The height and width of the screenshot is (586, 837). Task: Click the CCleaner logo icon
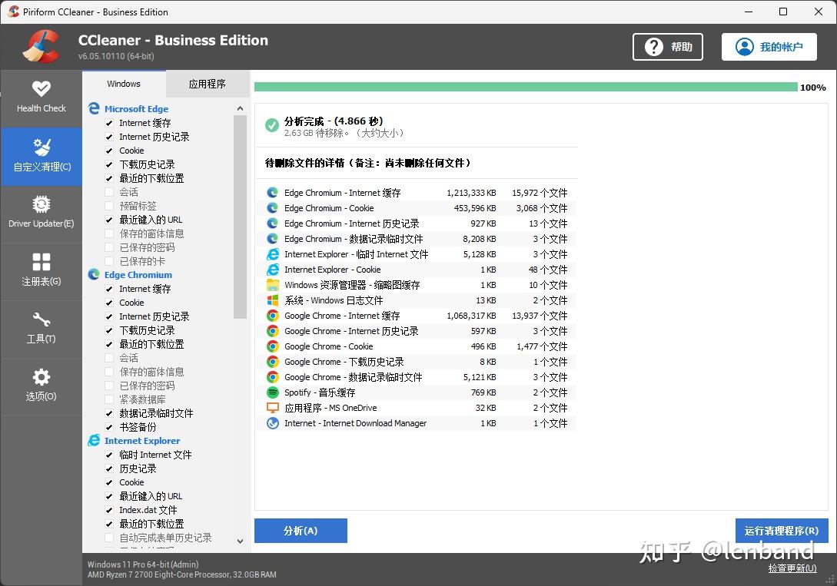pyautogui.click(x=41, y=46)
